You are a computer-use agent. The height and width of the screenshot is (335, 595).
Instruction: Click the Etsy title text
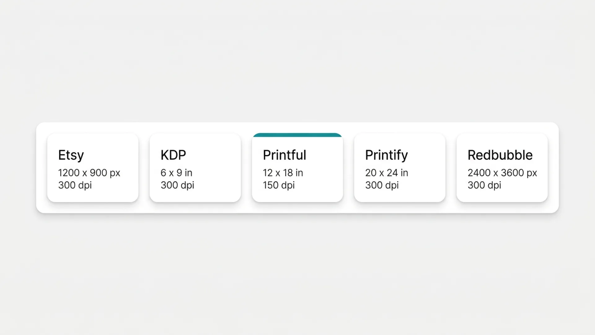coord(71,155)
